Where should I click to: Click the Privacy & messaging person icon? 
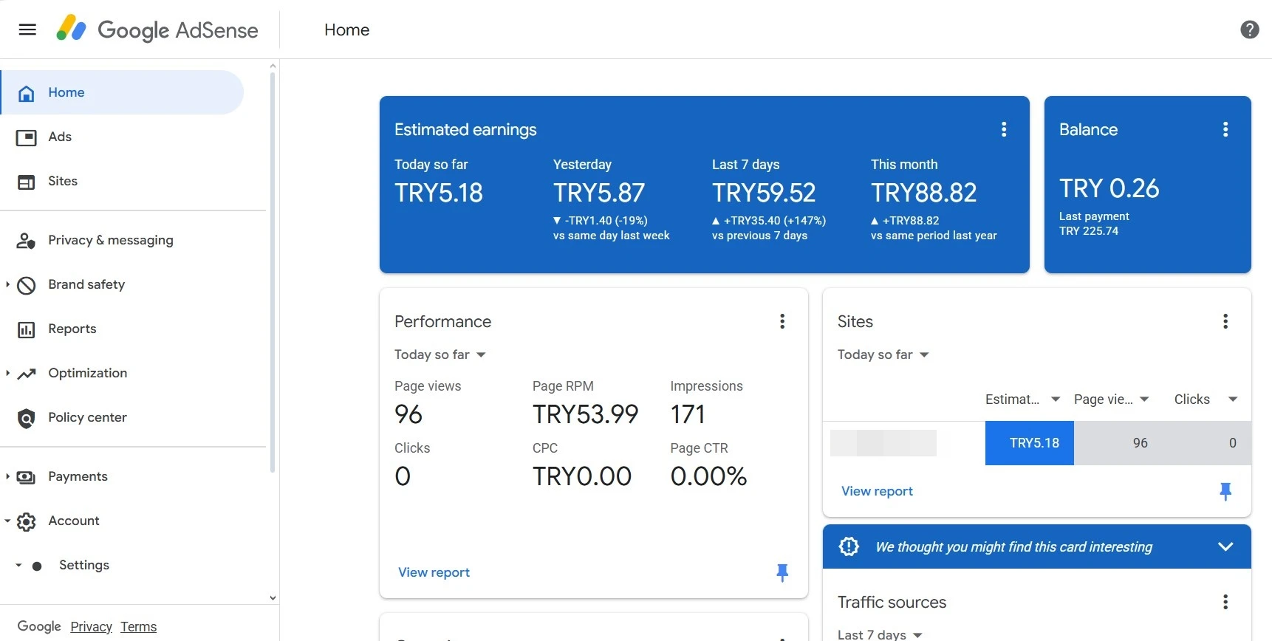[x=27, y=241]
